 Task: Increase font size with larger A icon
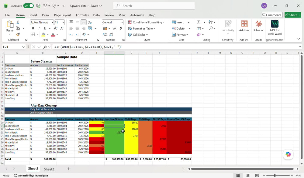pos(55,28)
